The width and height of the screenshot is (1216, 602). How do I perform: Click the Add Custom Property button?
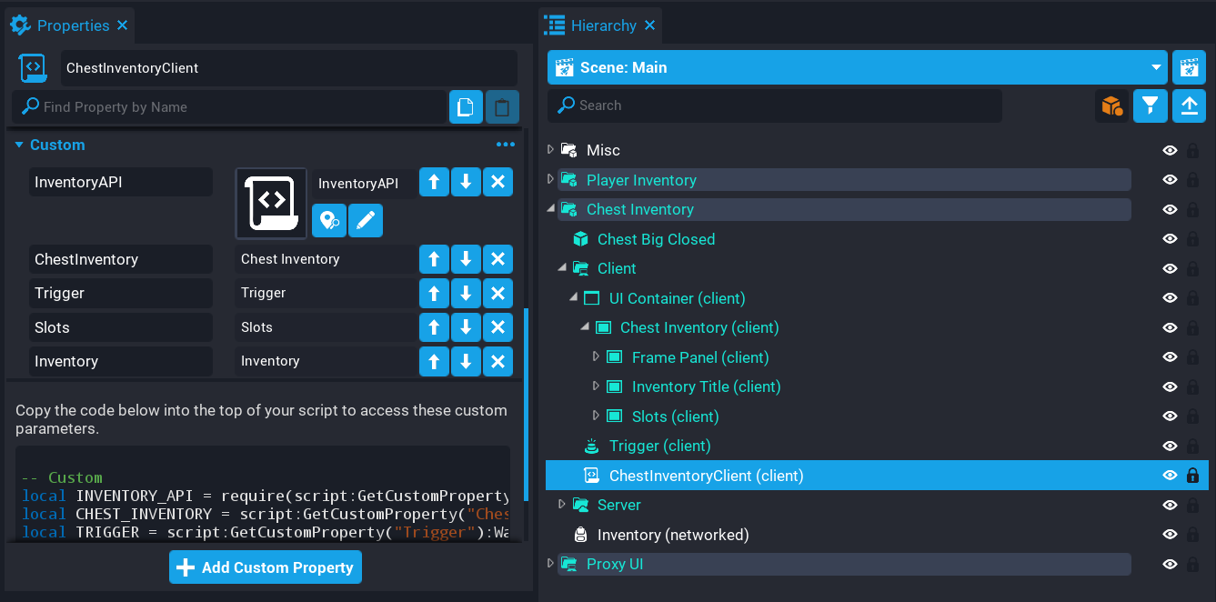[x=266, y=567]
